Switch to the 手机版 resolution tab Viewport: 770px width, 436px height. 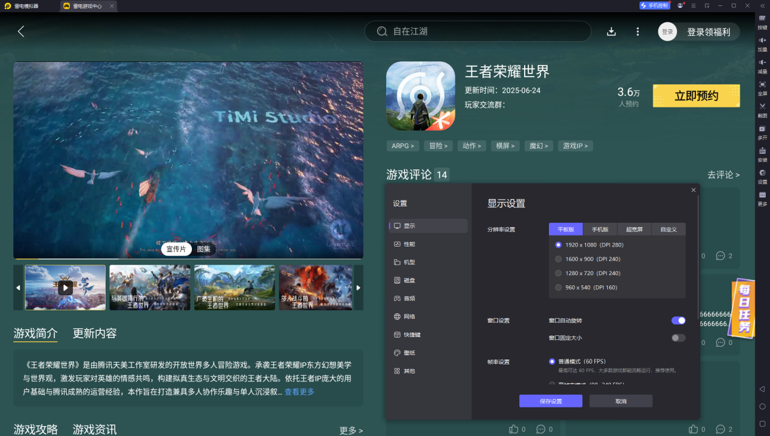tap(601, 230)
